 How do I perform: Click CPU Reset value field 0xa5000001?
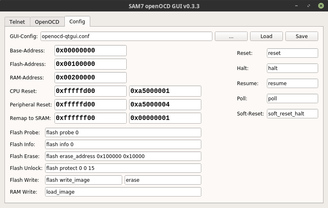[x=165, y=91]
